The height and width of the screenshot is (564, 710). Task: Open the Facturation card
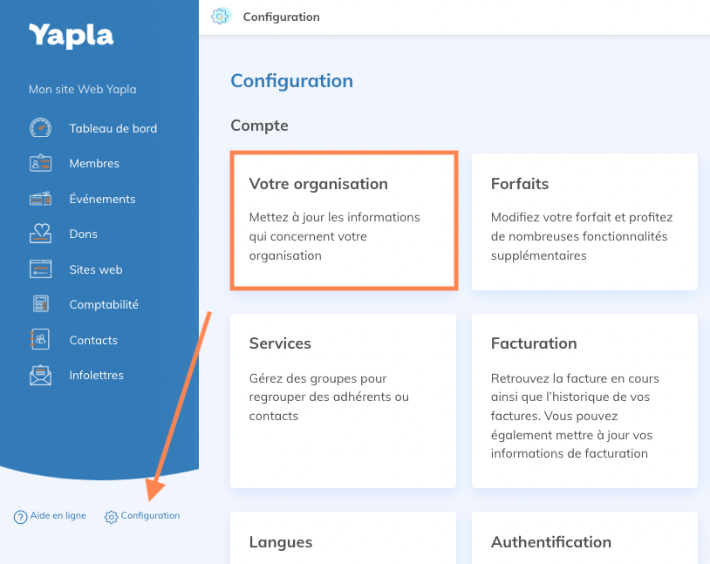[584, 401]
